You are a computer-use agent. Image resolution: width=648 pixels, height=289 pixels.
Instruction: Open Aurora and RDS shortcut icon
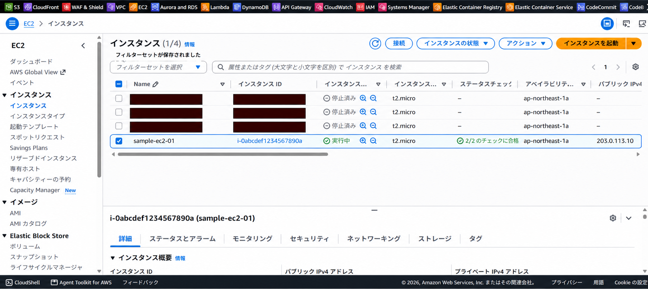155,7
